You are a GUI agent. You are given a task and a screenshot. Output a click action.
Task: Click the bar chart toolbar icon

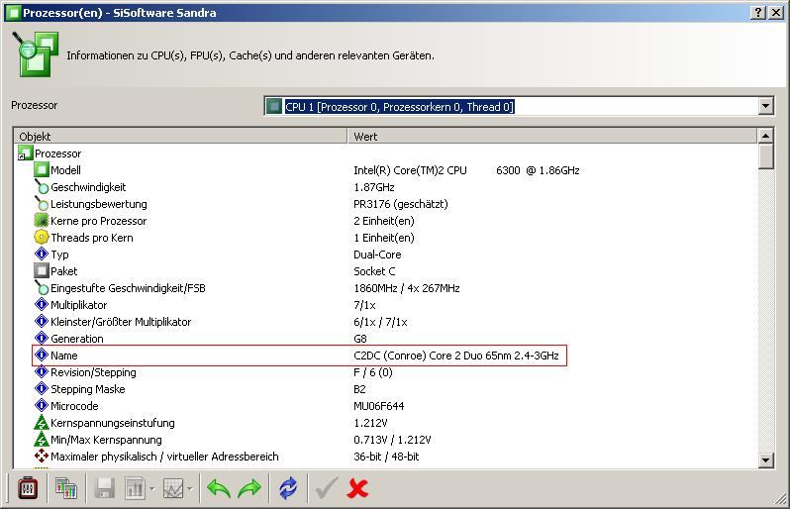(135, 488)
